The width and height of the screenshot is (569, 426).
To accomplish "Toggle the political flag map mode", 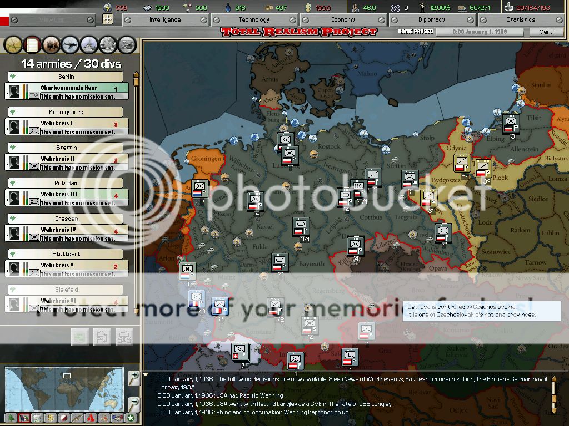I will [x=24, y=418].
